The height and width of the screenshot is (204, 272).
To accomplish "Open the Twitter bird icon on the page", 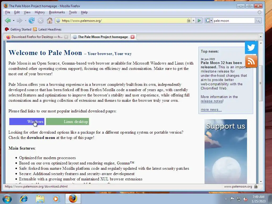I will coord(251,47).
